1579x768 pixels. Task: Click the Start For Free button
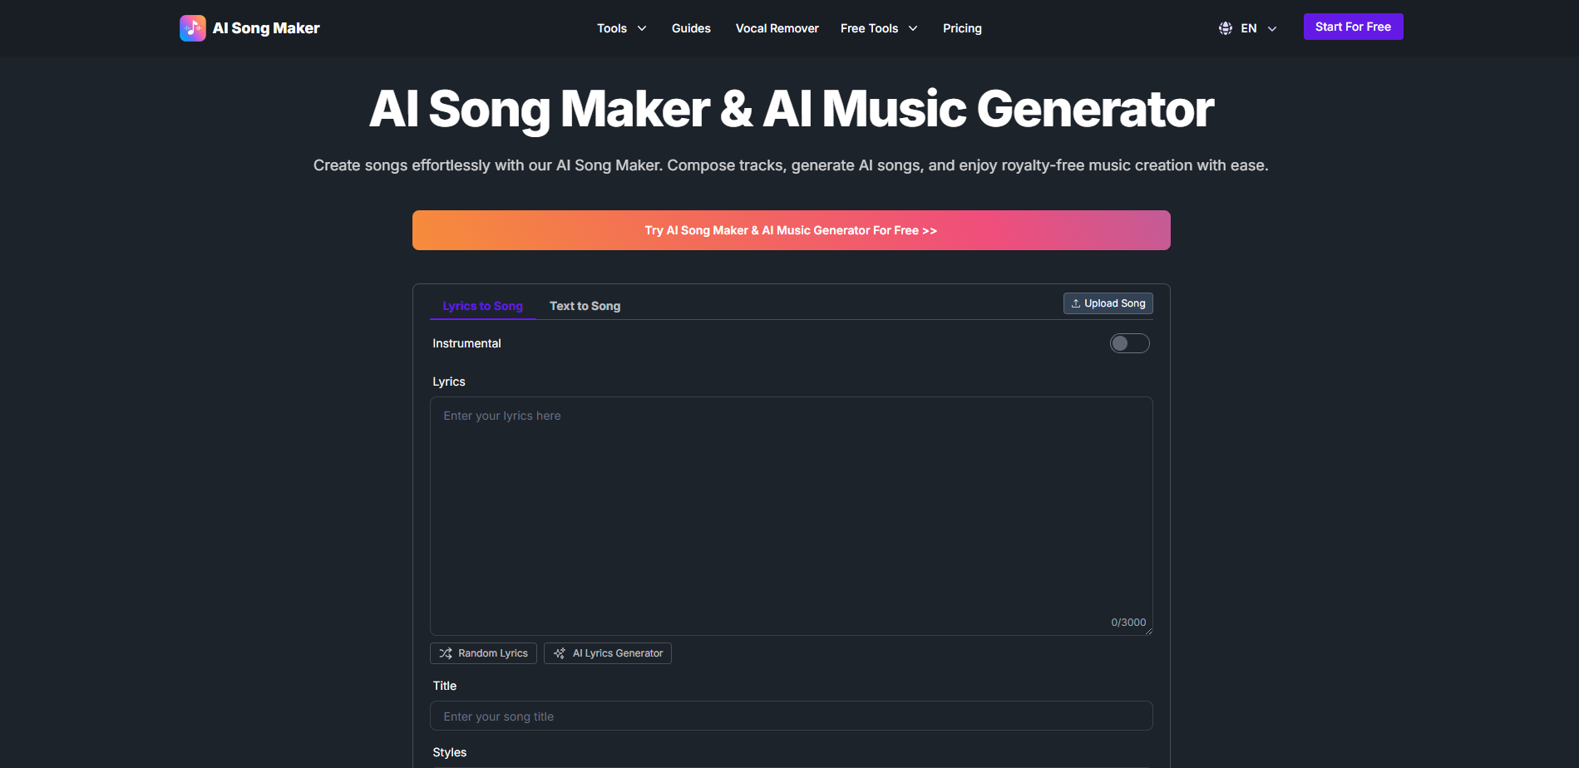click(1353, 26)
